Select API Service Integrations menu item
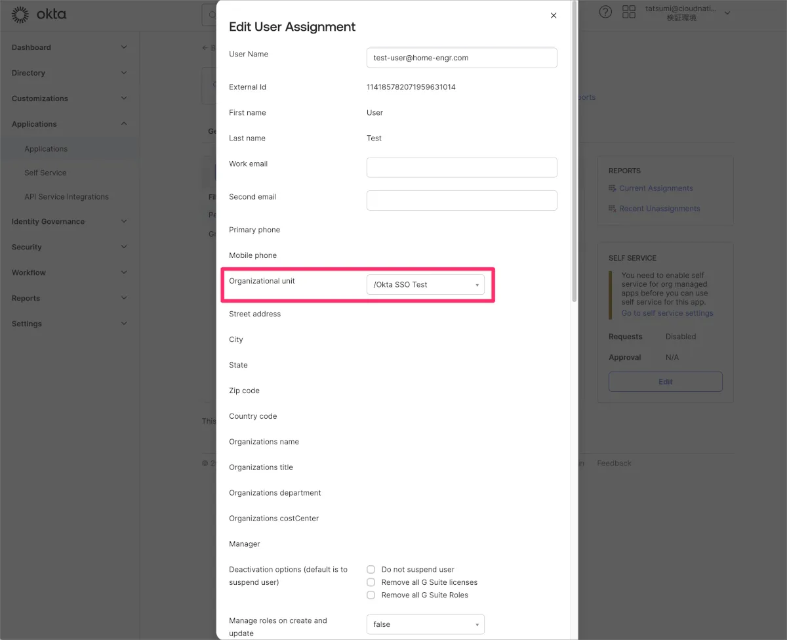The height and width of the screenshot is (640, 787). (x=66, y=197)
